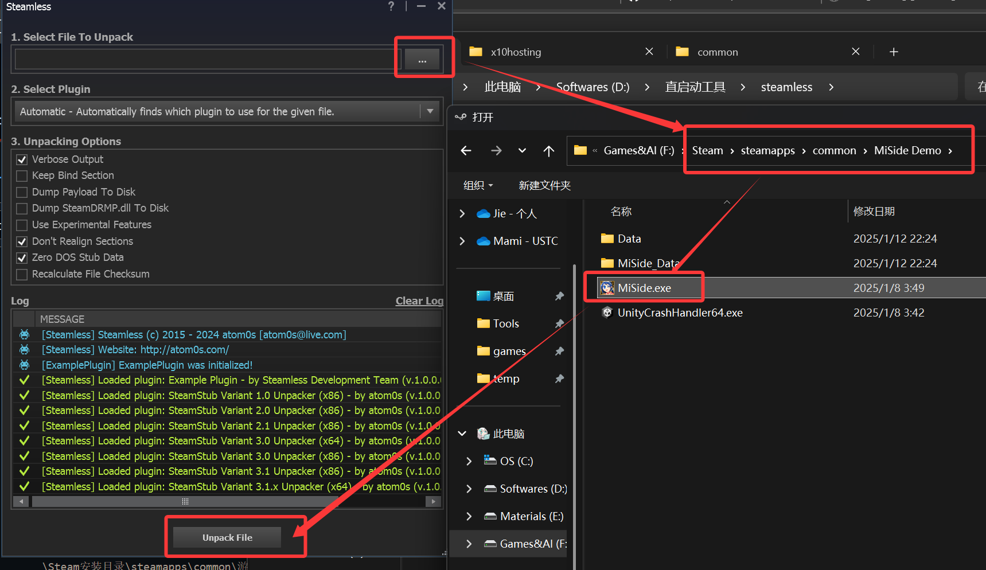This screenshot has height=570, width=986.
Task: Open the recent locations dropdown chevron
Action: pyautogui.click(x=522, y=150)
